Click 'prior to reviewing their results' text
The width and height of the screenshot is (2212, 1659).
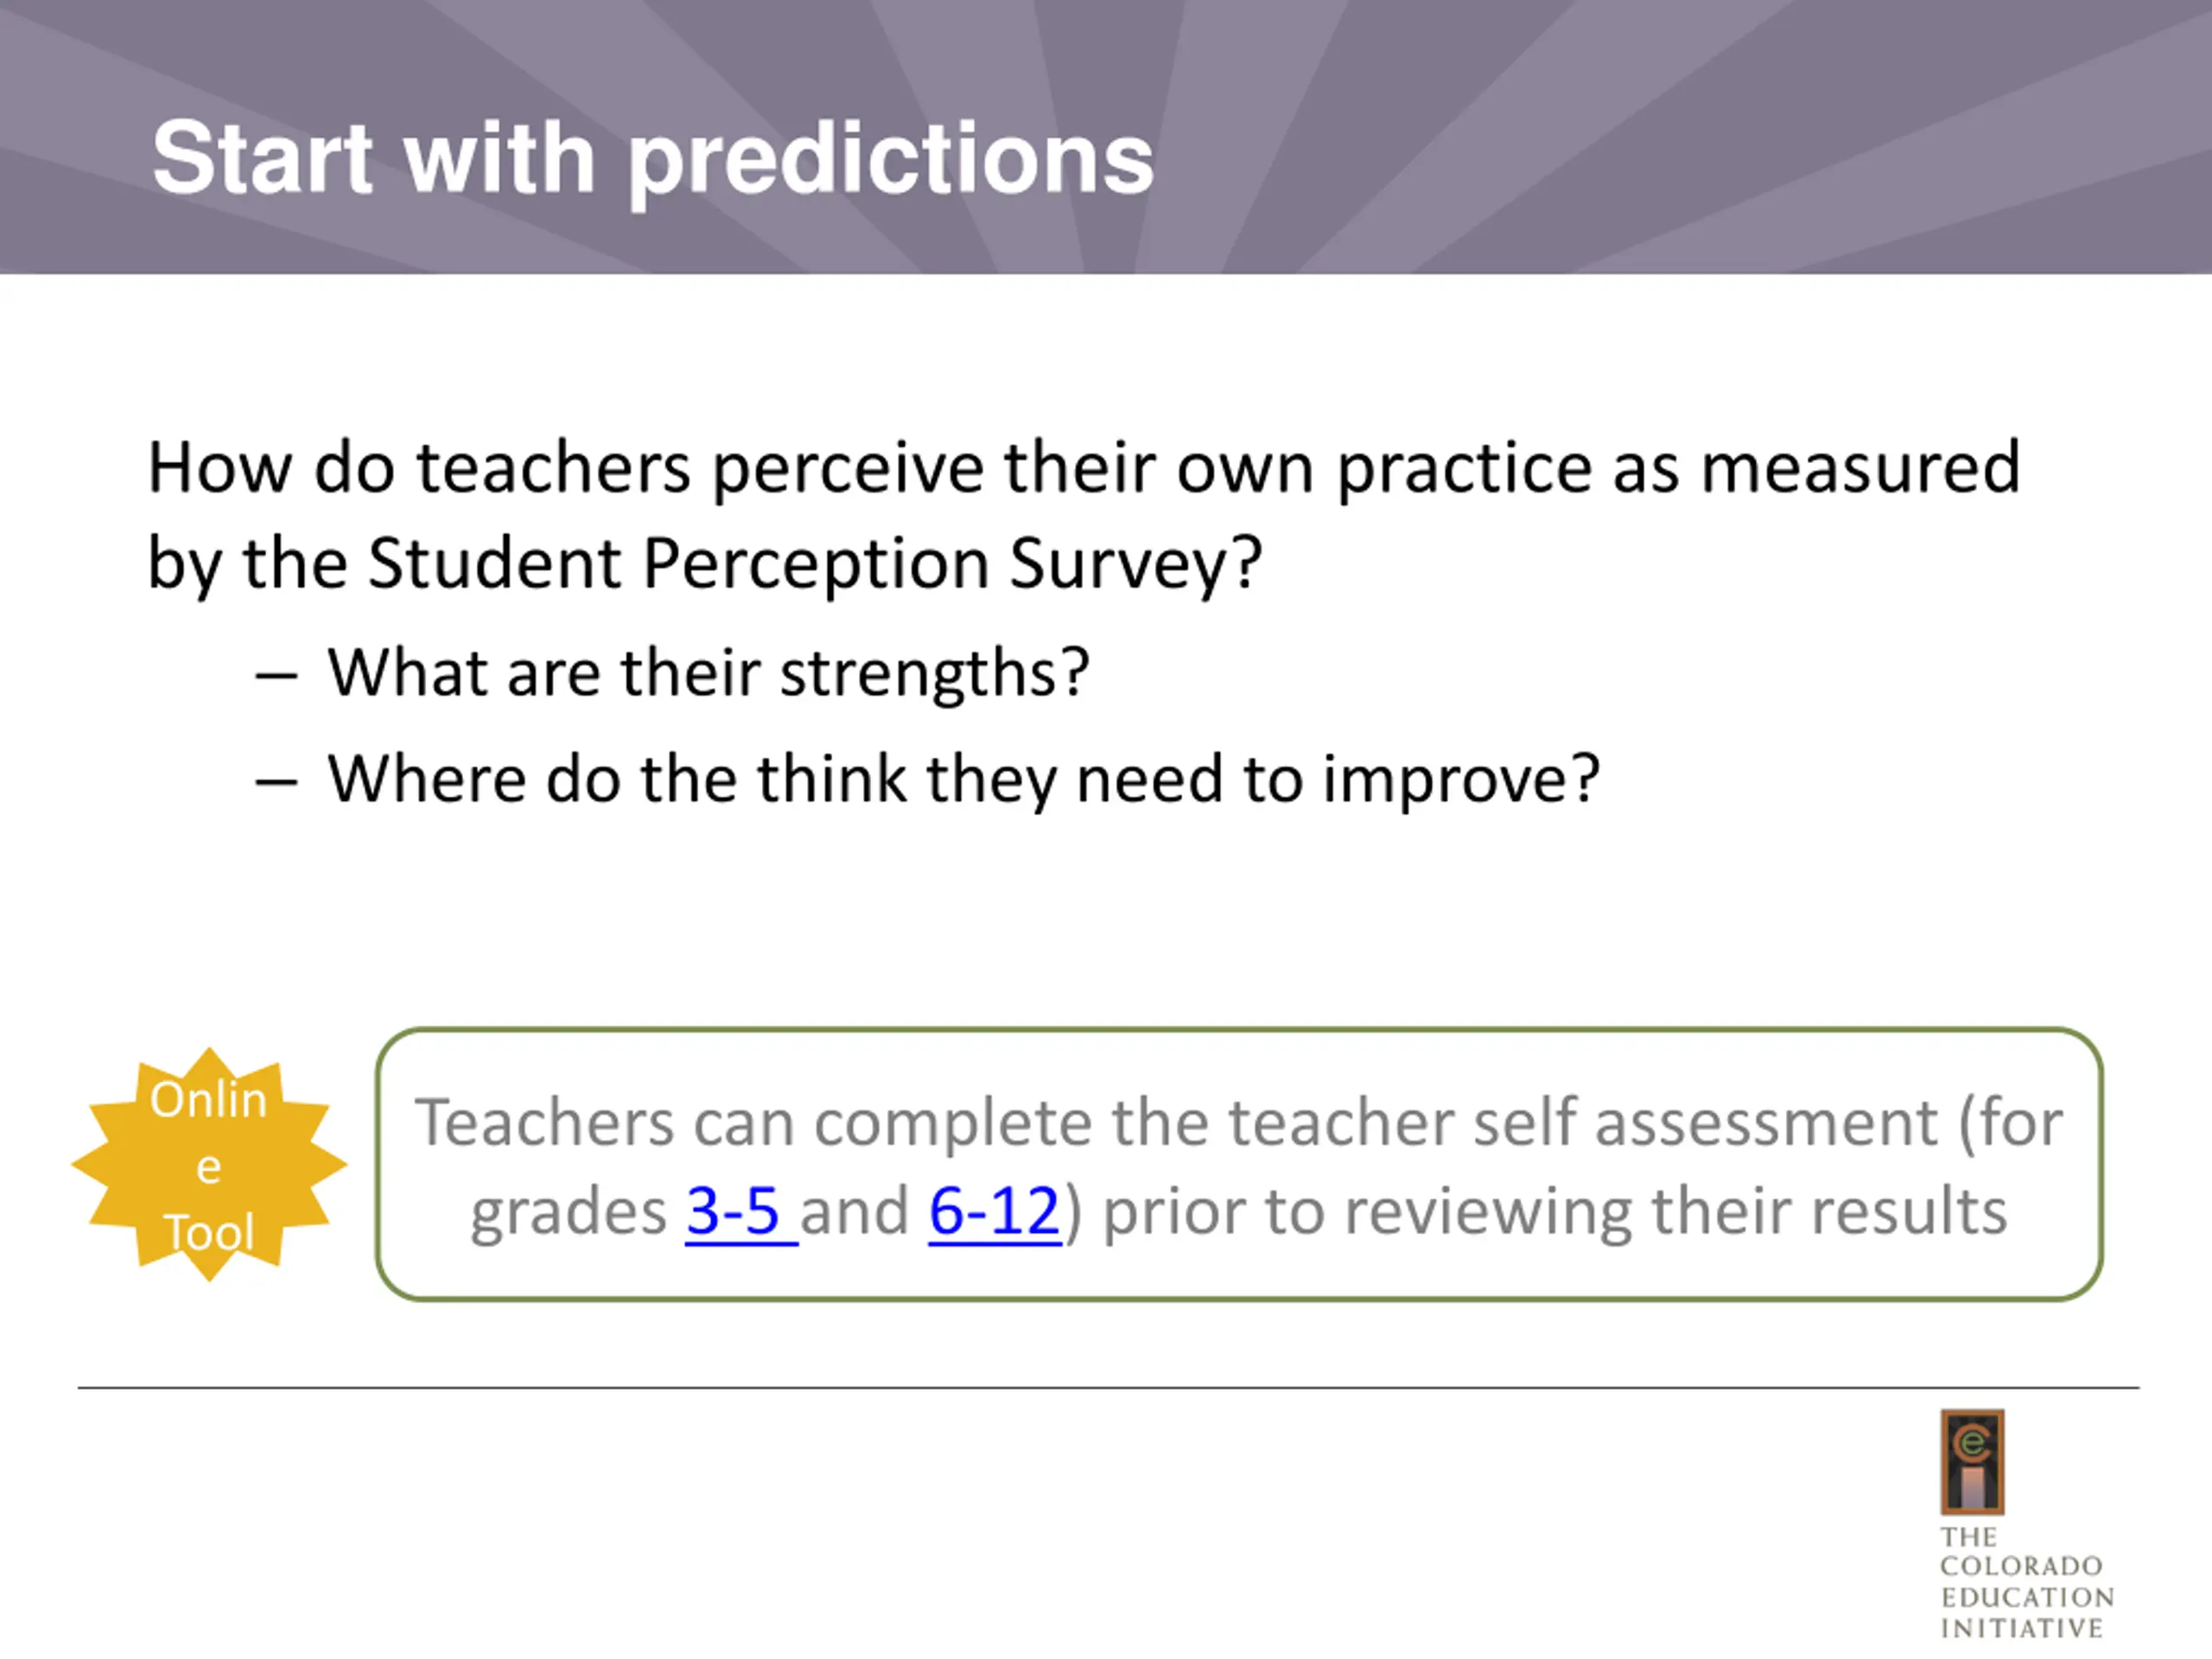[x=1555, y=1211]
